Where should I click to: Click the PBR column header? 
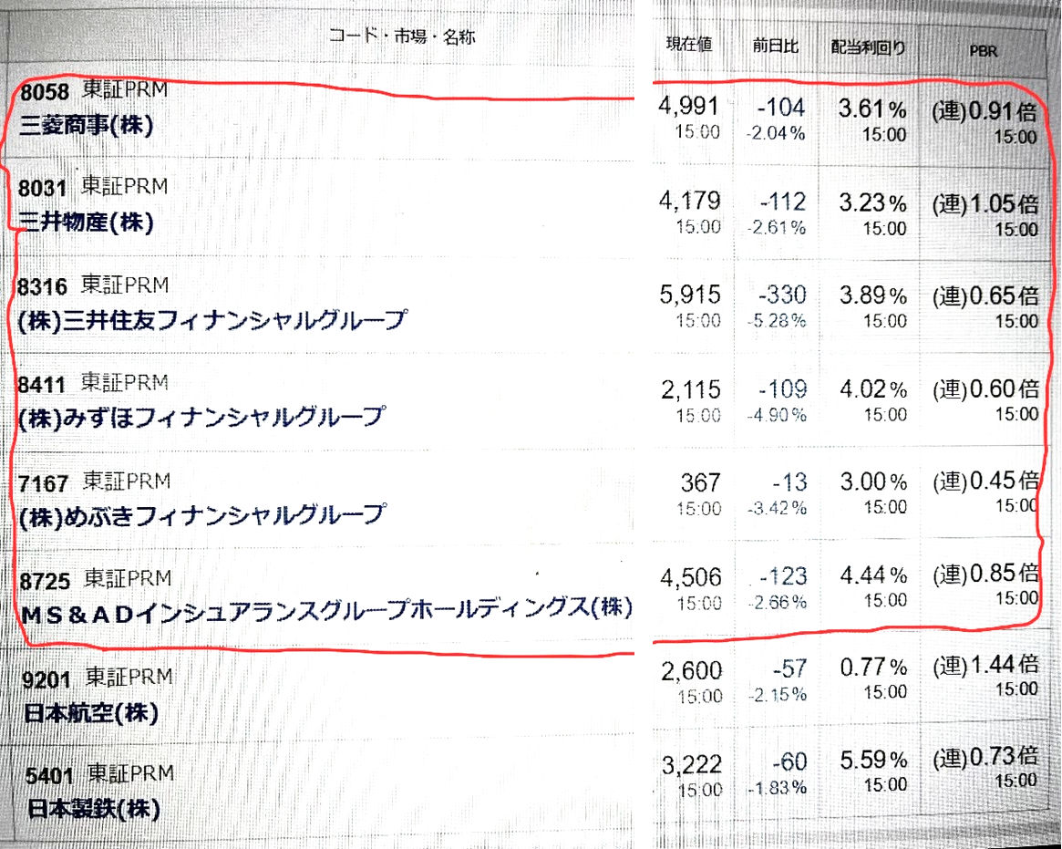984,51
